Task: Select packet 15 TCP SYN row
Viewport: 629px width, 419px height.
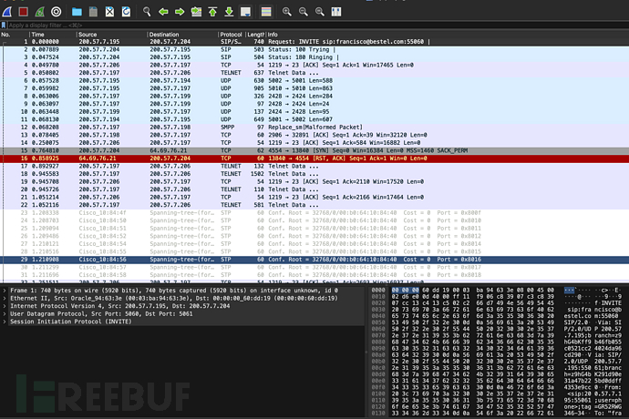Action: point(314,151)
